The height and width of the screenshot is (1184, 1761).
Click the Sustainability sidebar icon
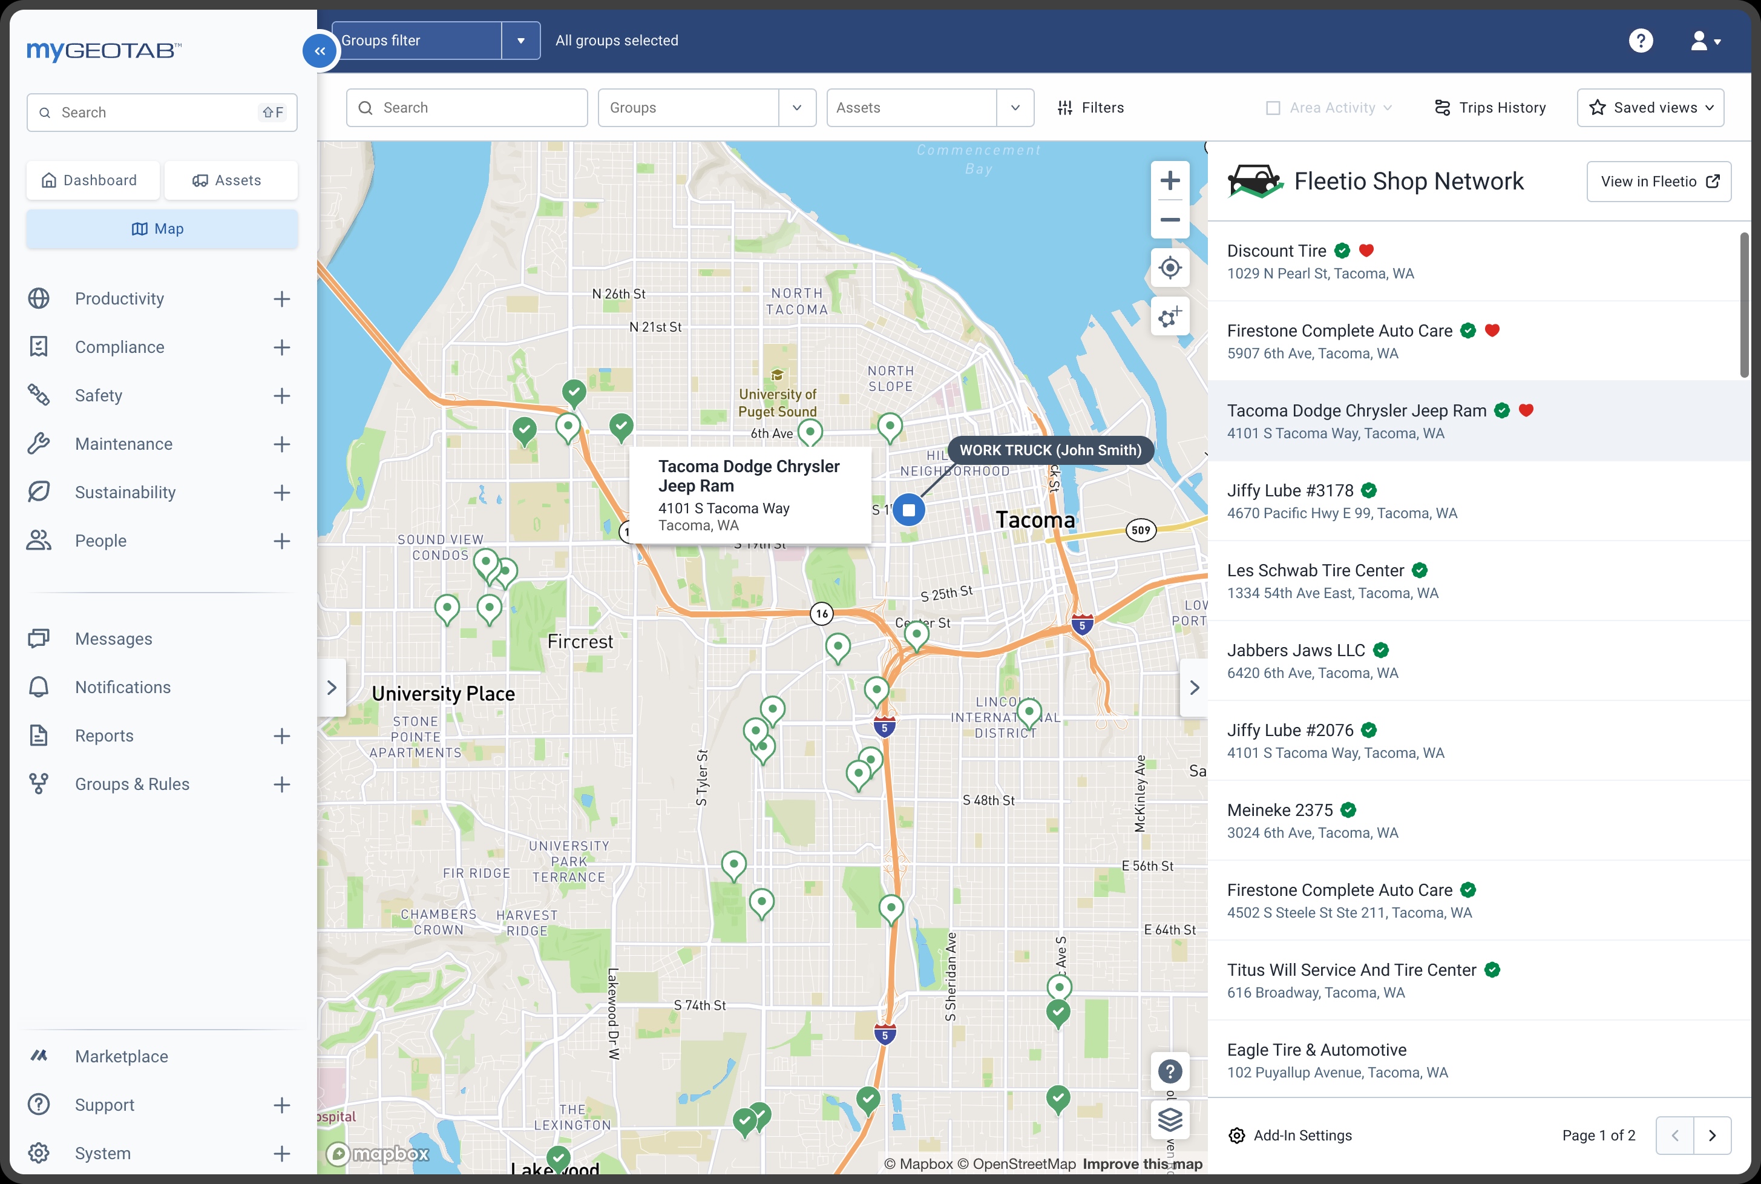(x=39, y=492)
